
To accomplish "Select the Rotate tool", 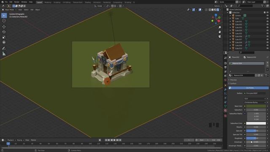I will click(4, 32).
